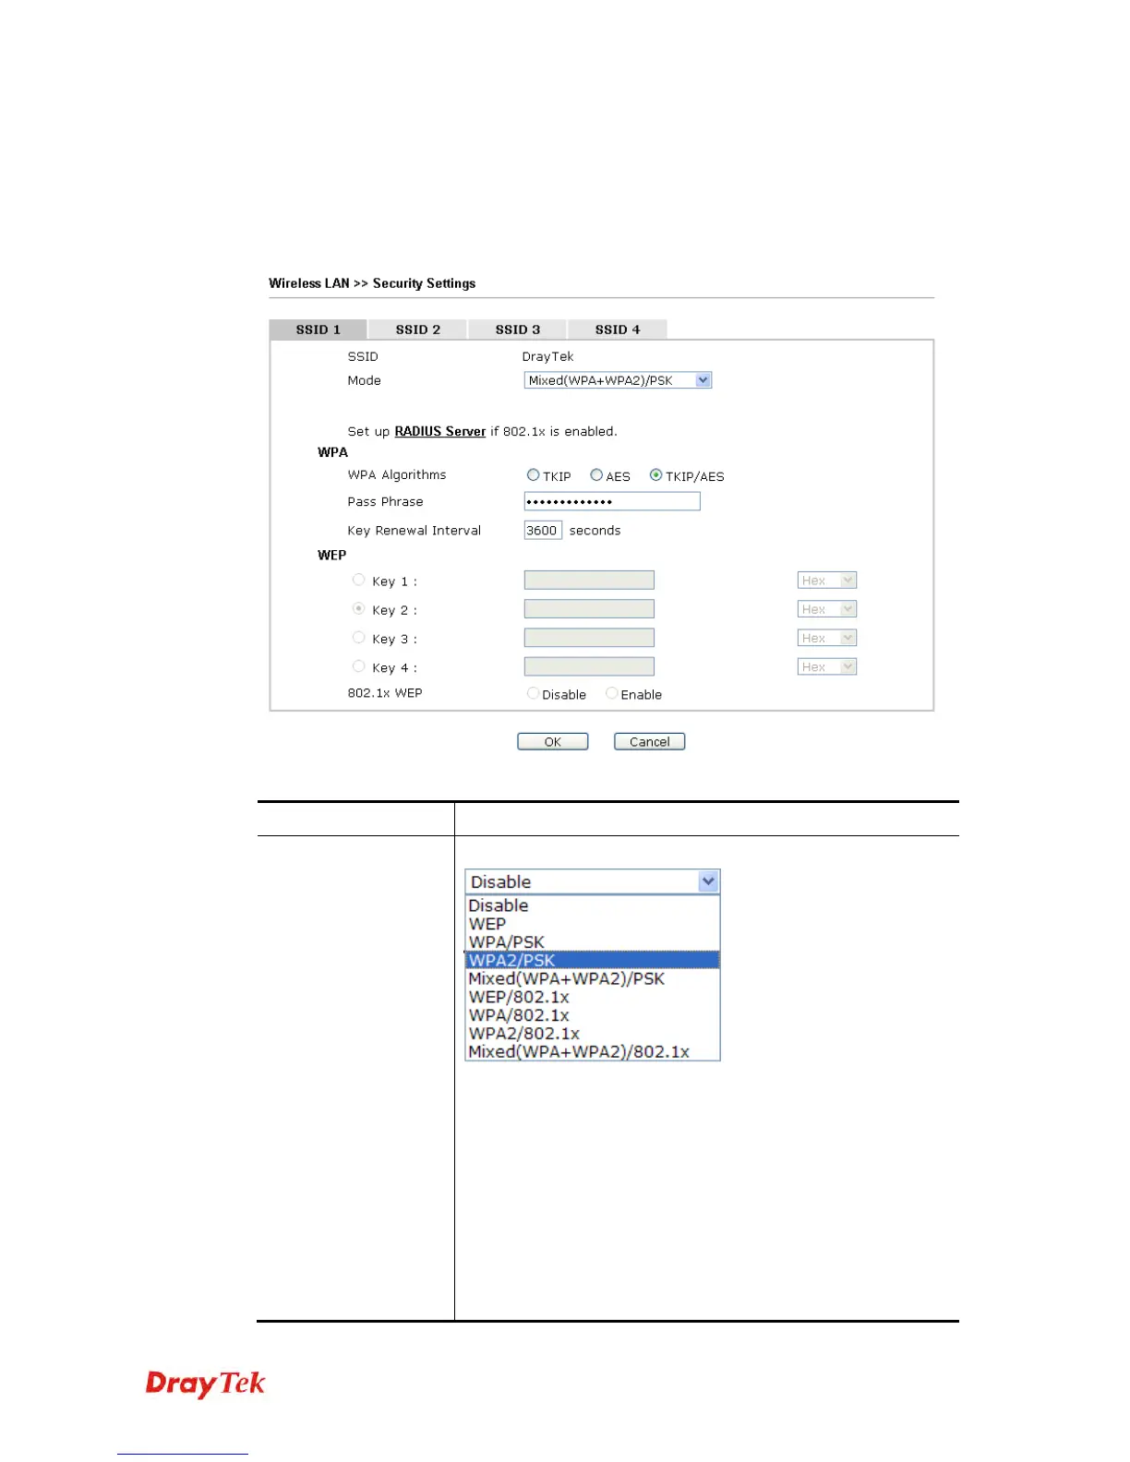The image size is (1130, 1462).
Task: Focus the Key Renewal Interval field
Action: pyautogui.click(x=543, y=530)
